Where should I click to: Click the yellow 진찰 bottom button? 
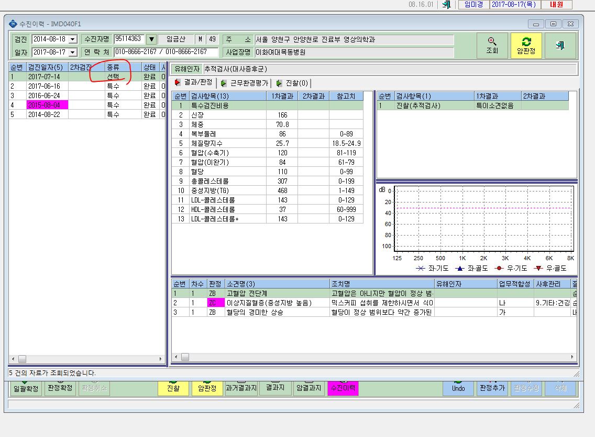click(173, 388)
